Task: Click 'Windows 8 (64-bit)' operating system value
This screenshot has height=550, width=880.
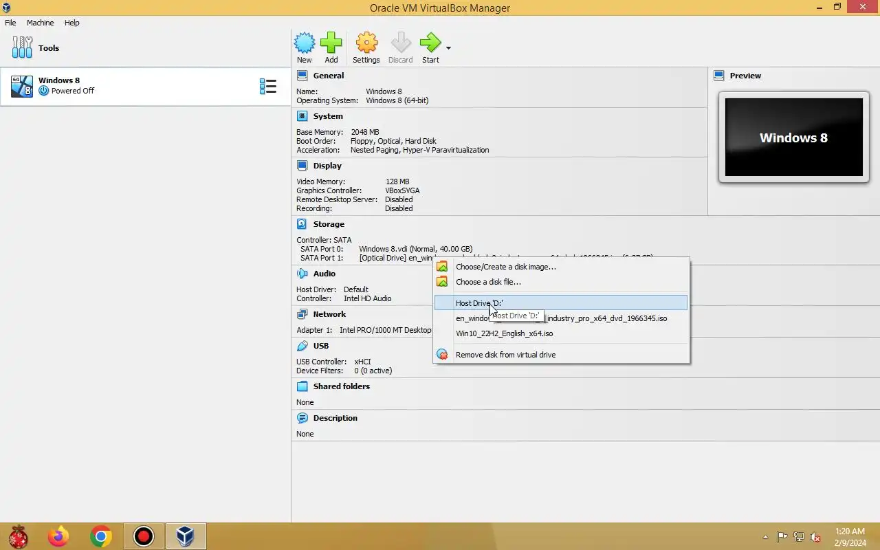Action: (x=397, y=100)
